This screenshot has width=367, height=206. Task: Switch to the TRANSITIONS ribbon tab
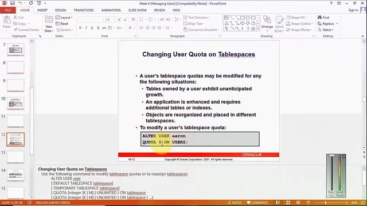coord(84,10)
